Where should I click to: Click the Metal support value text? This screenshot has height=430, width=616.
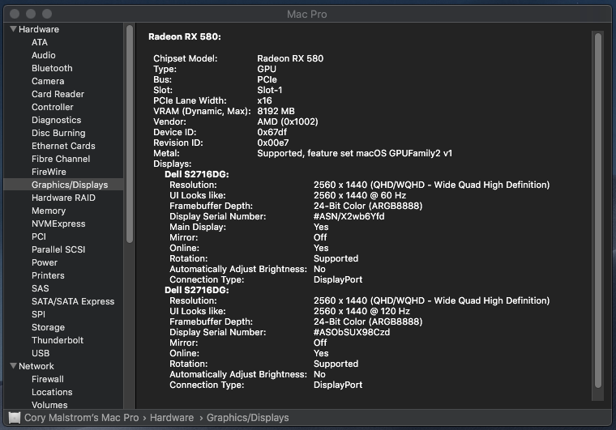(x=354, y=153)
